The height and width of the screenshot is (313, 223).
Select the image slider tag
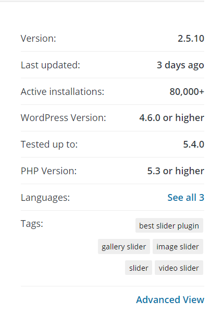pos(178,247)
